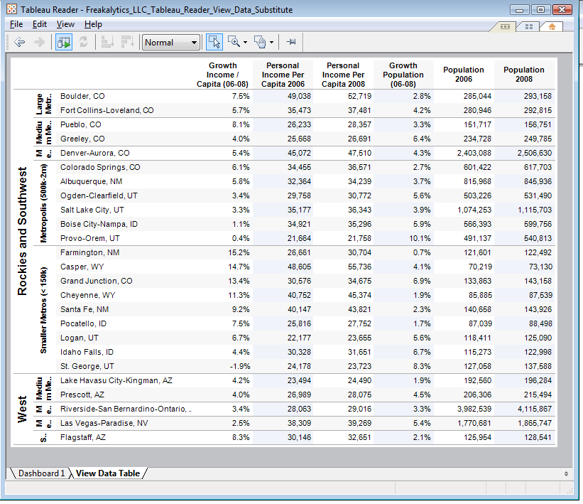Open the View menu
This screenshot has width=583, height=504.
(x=65, y=23)
